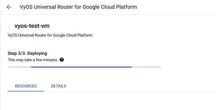Viewport: 216px width, 110px height.
Task: Select the RESOURCES tab
Action: click(x=26, y=86)
